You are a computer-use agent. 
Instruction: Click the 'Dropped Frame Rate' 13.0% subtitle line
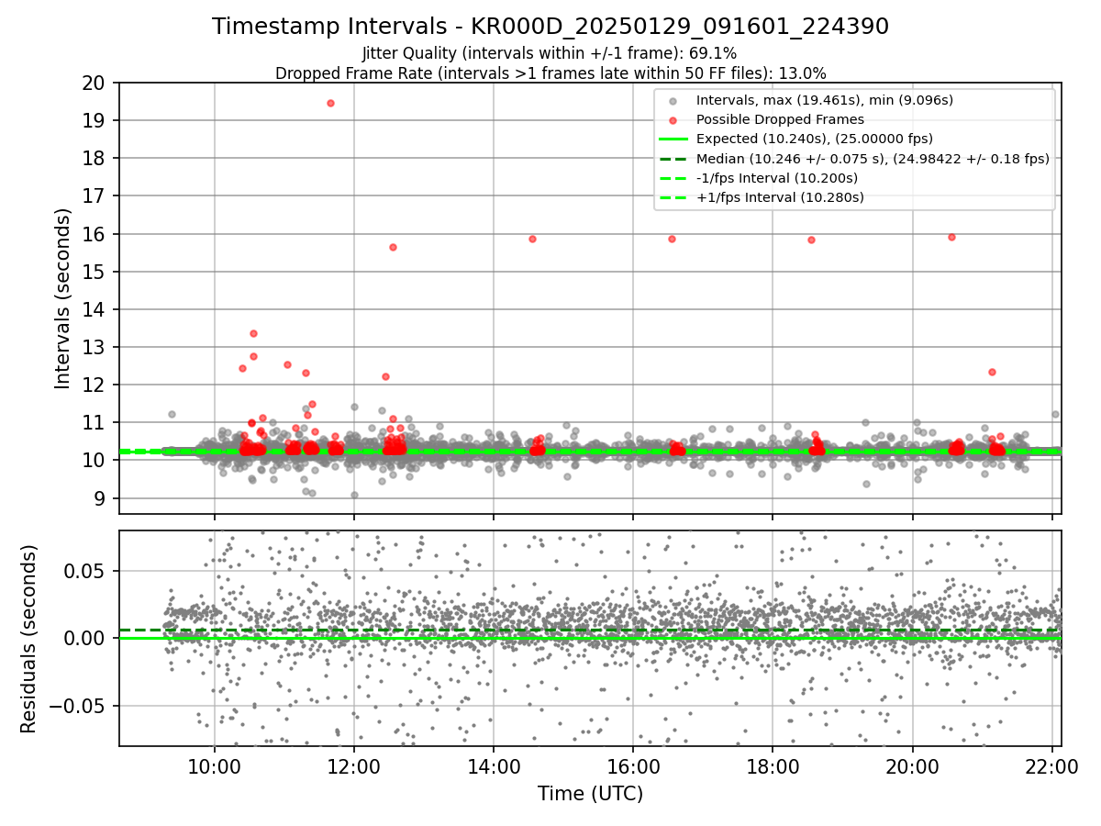click(x=550, y=73)
